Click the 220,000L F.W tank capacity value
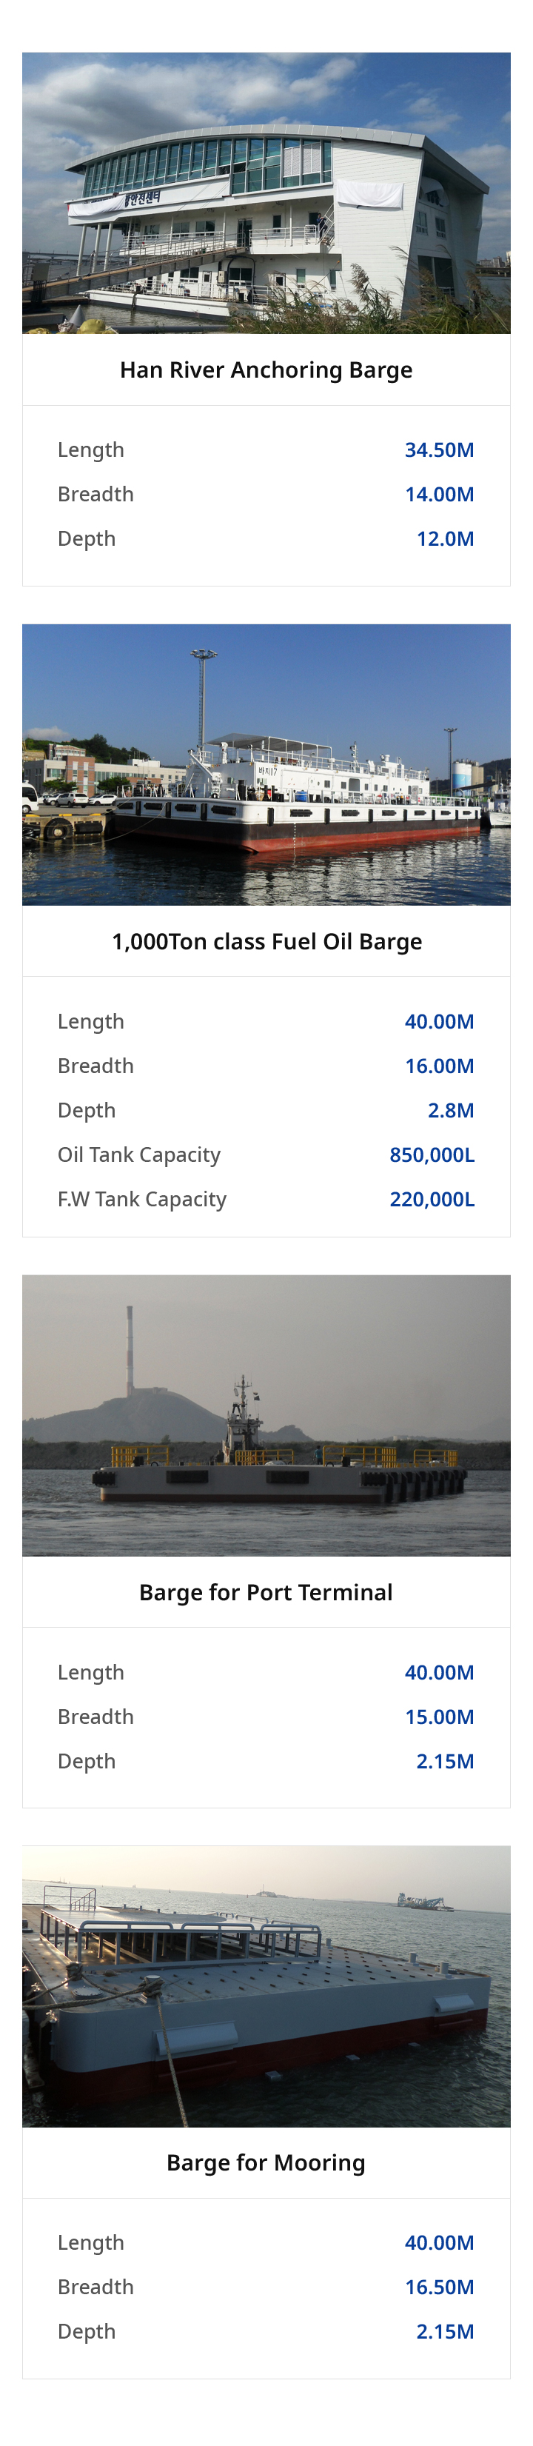Screen dimensions: 533x2446 coord(432,1199)
